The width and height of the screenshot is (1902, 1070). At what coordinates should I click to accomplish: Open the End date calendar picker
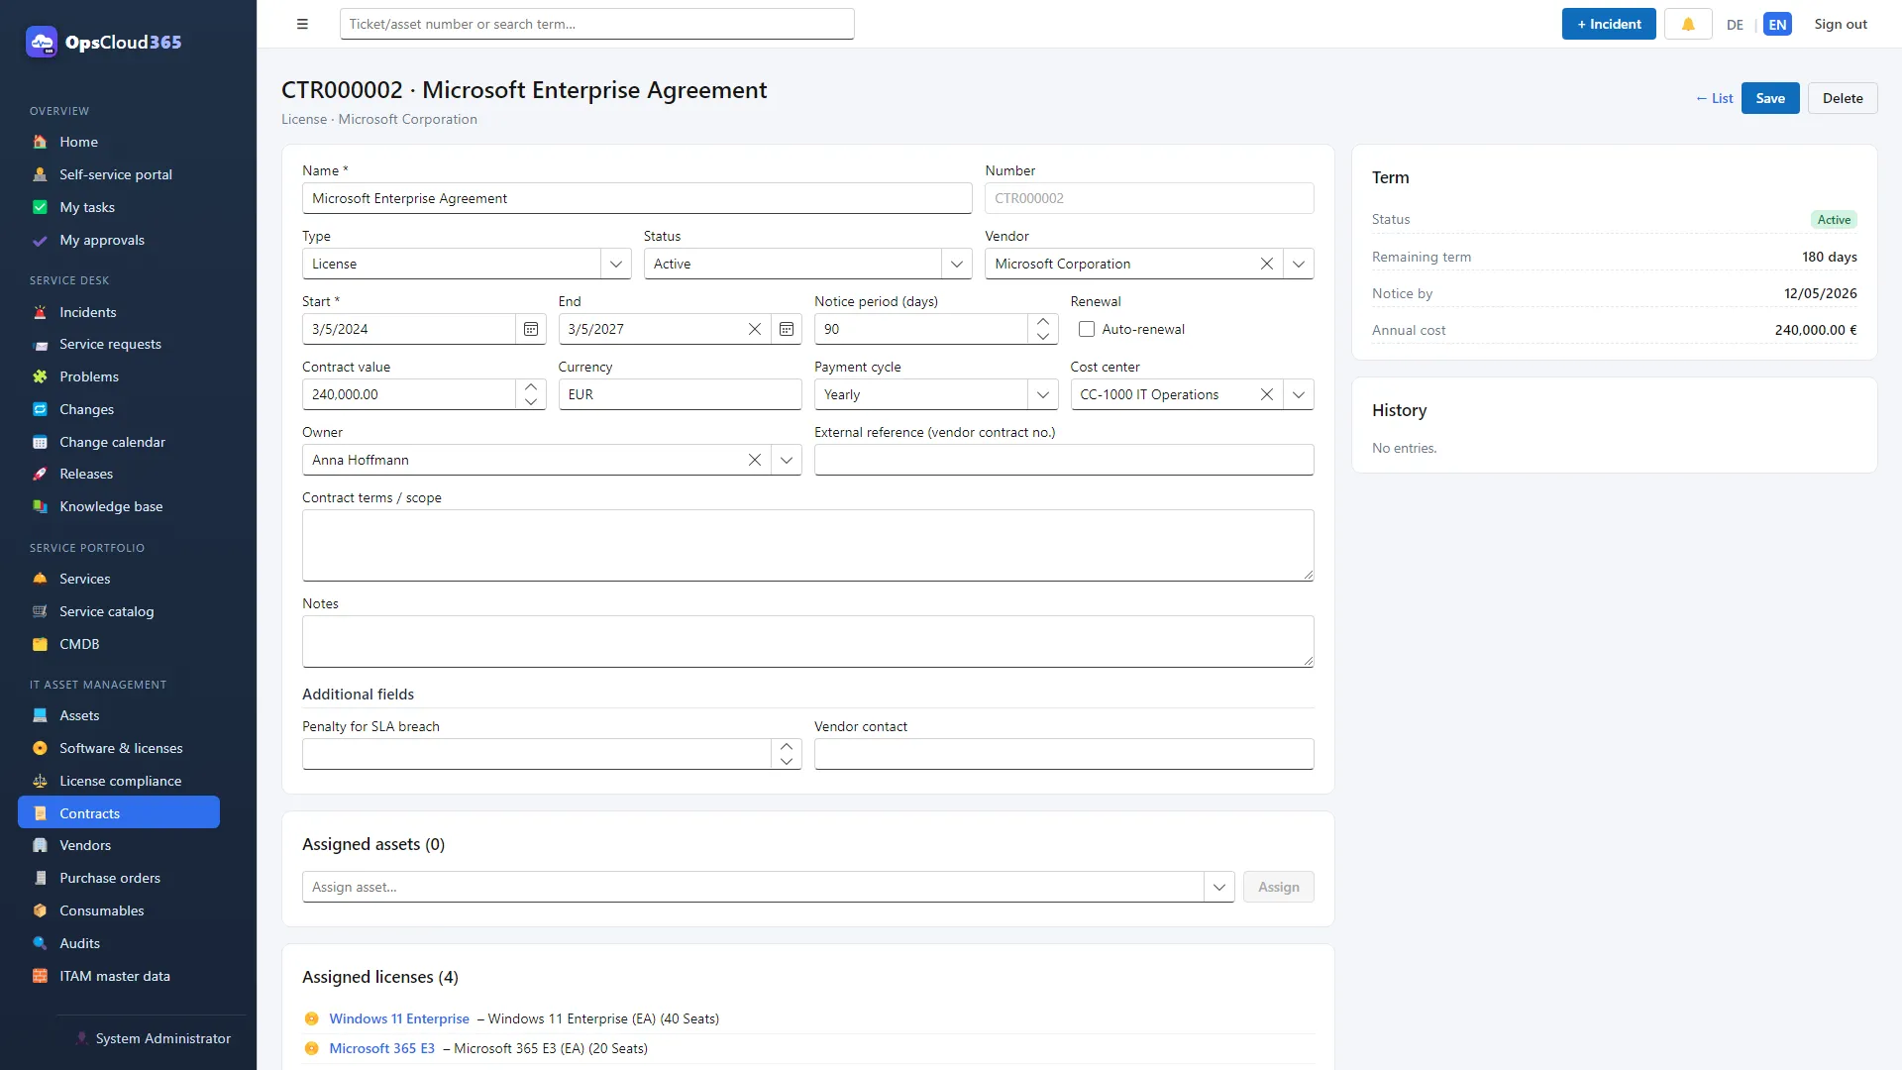click(787, 329)
